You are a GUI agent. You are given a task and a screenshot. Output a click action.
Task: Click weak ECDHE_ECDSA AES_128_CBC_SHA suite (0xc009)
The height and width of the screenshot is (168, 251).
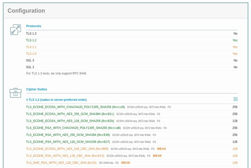click(x=67, y=149)
